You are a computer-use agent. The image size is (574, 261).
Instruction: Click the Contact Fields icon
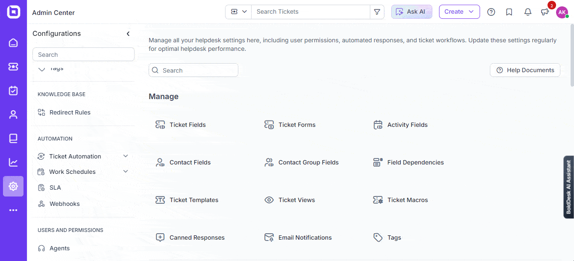pos(160,162)
